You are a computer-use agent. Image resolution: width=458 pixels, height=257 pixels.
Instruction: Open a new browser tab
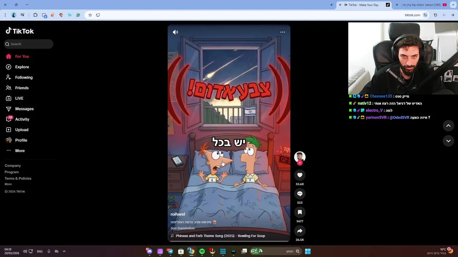[331, 5]
